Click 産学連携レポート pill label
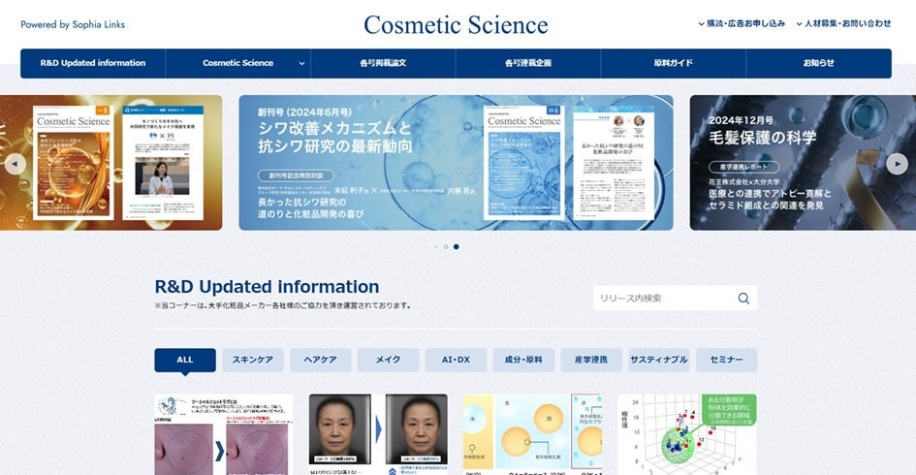This screenshot has width=916, height=475. point(743,167)
